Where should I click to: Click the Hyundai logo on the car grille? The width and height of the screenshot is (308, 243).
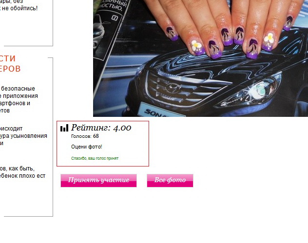pyautogui.click(x=173, y=88)
